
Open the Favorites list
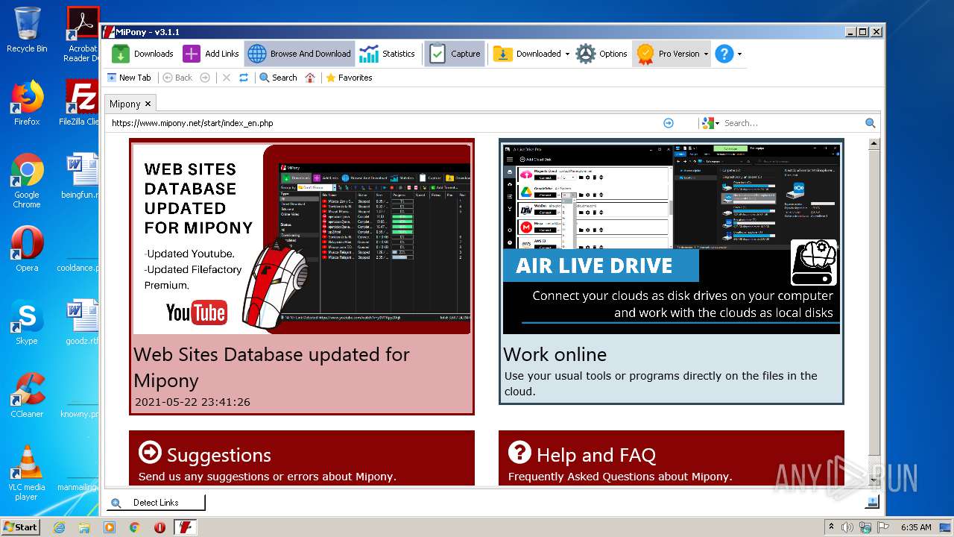click(x=349, y=78)
